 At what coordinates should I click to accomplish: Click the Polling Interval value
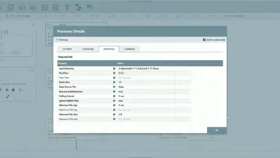(121, 96)
